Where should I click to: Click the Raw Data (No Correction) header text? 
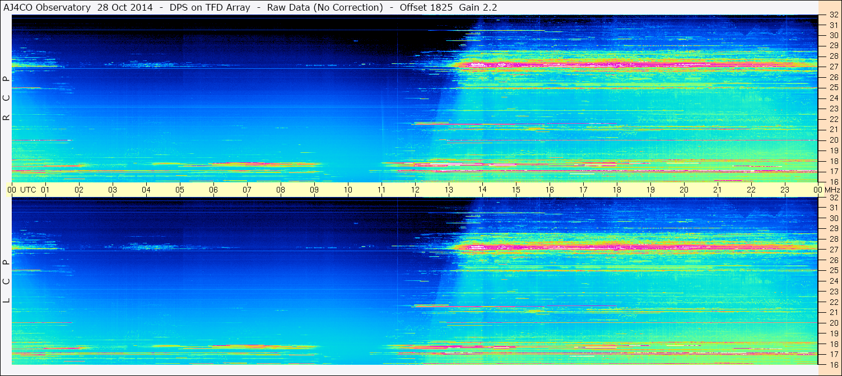tap(325, 7)
